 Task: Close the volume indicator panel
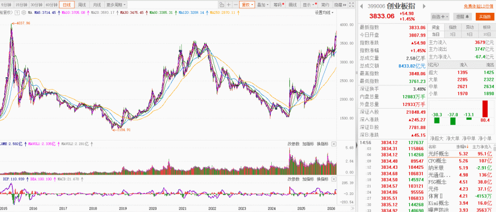pos(334,144)
